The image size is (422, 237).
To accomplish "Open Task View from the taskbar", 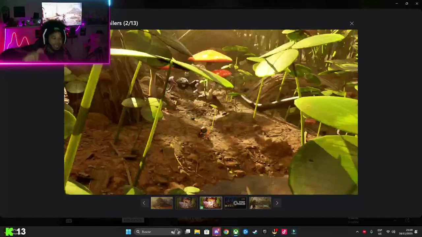I will 188,232.
